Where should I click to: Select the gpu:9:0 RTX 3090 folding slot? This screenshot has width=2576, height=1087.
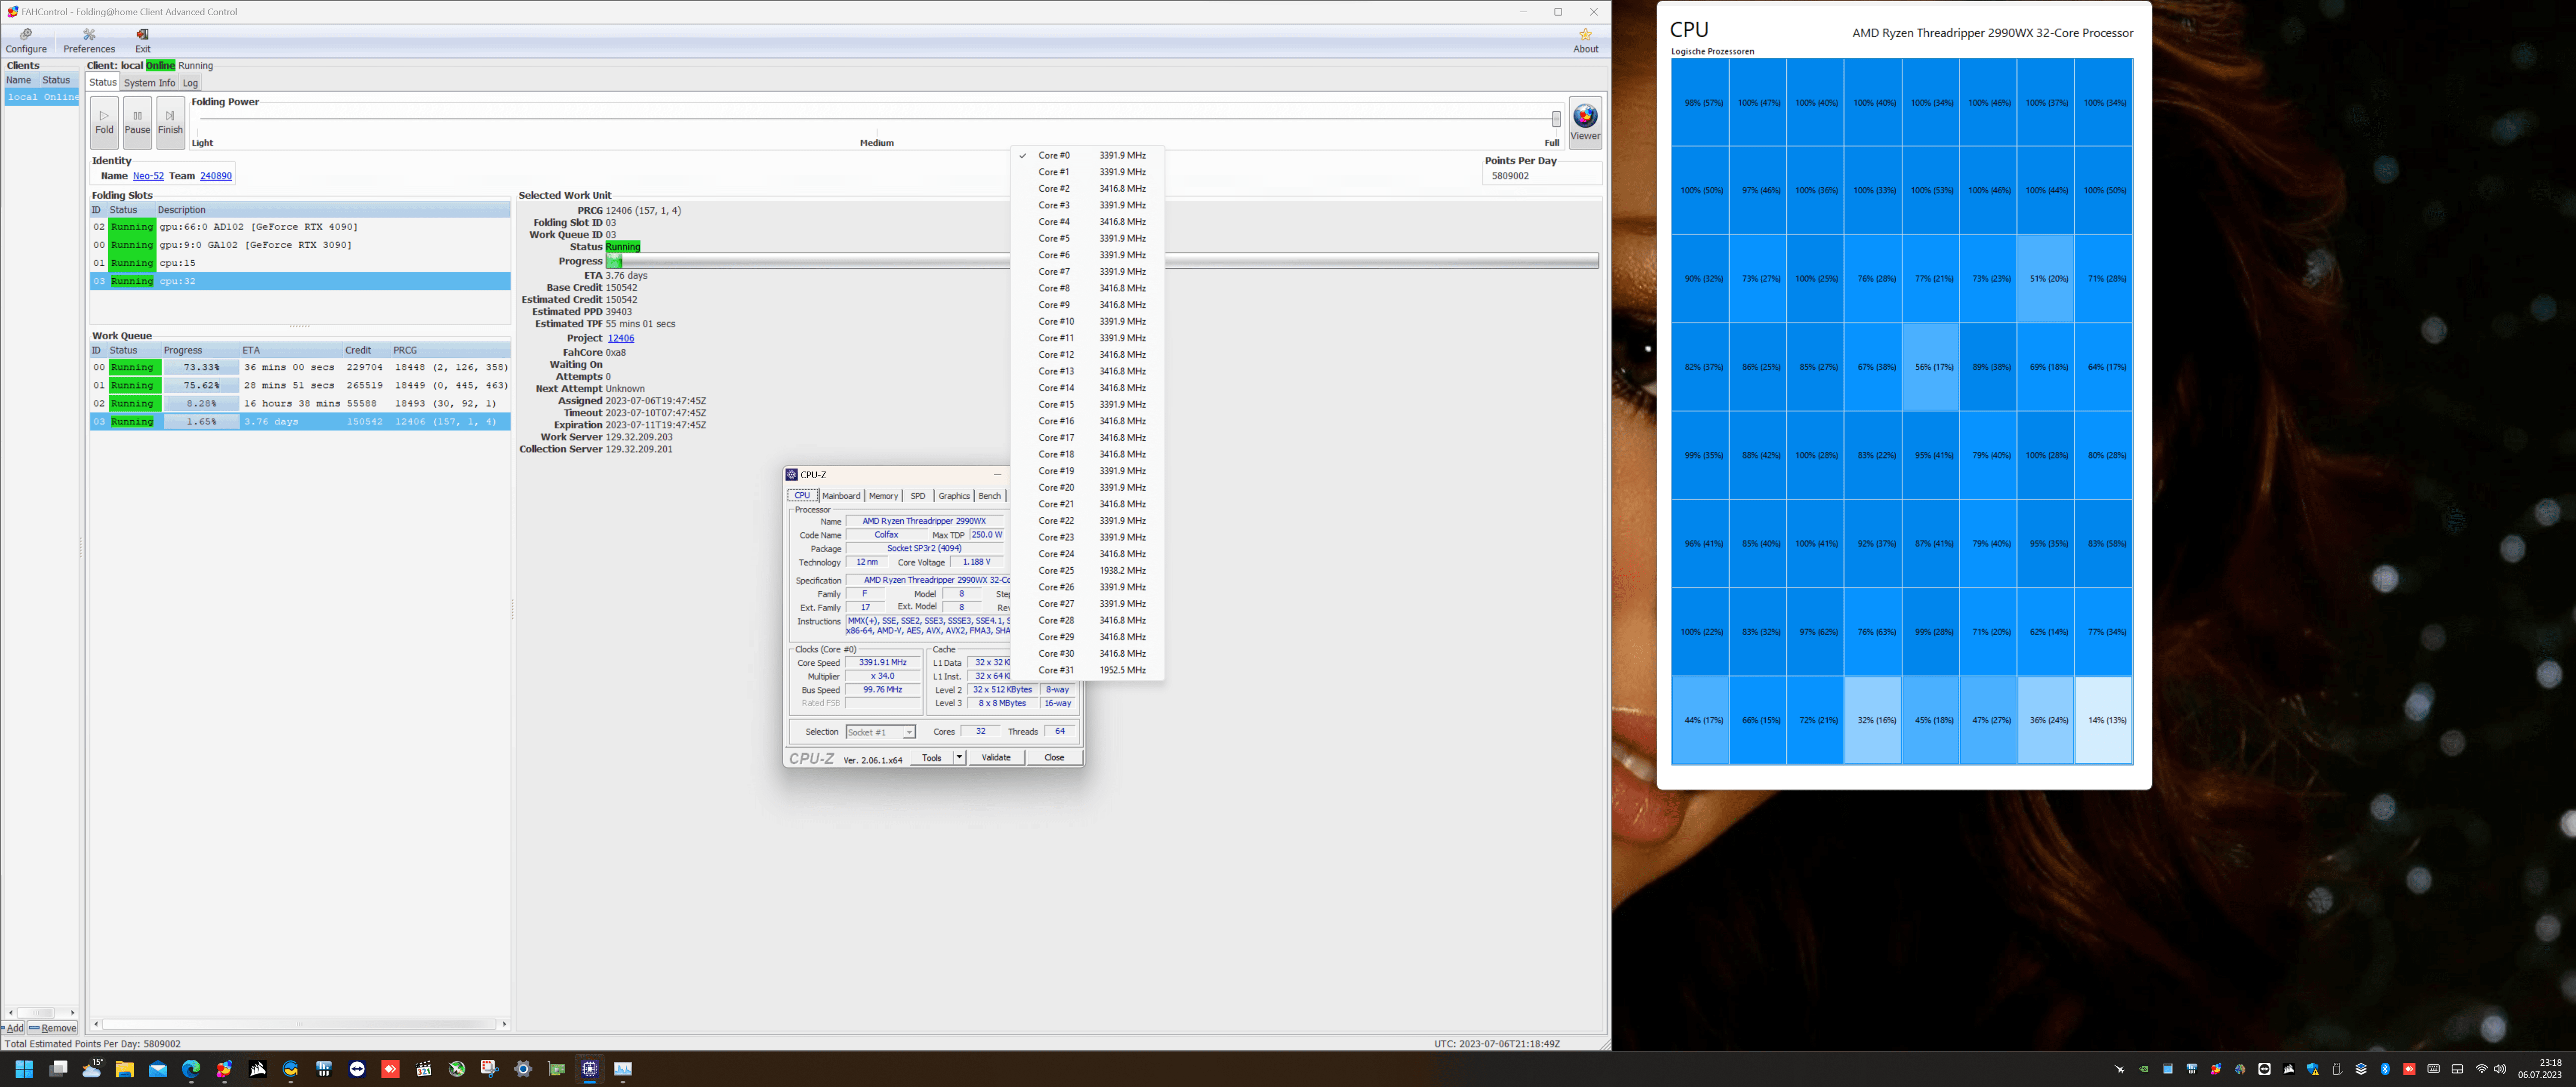pos(255,245)
